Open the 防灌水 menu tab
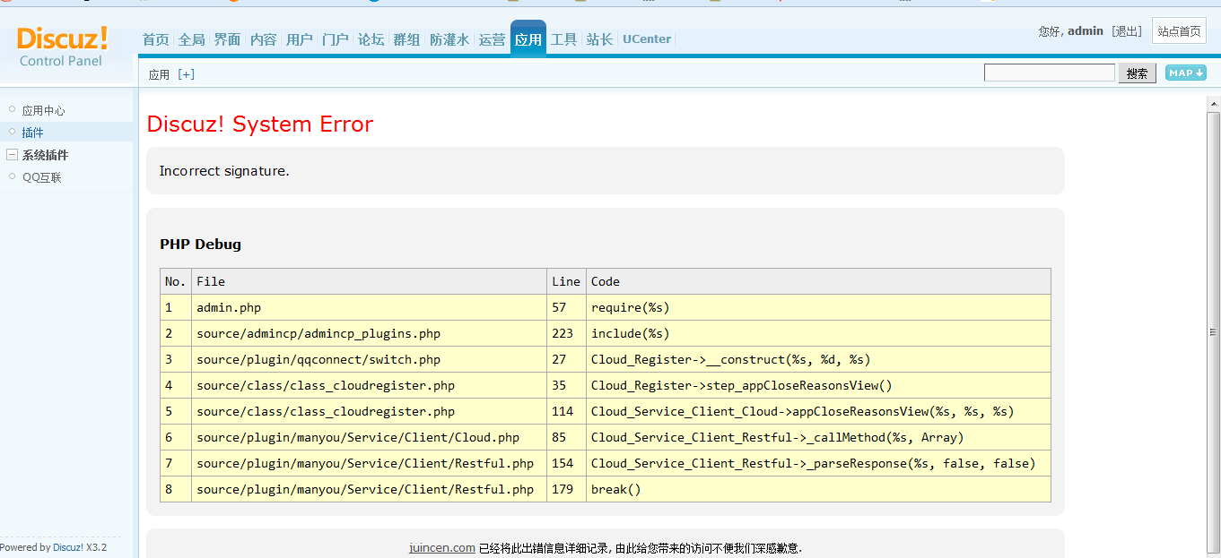The width and height of the screenshot is (1221, 558). [449, 39]
